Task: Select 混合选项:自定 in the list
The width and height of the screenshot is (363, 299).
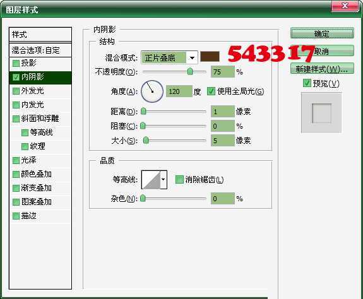Action: tap(40, 50)
